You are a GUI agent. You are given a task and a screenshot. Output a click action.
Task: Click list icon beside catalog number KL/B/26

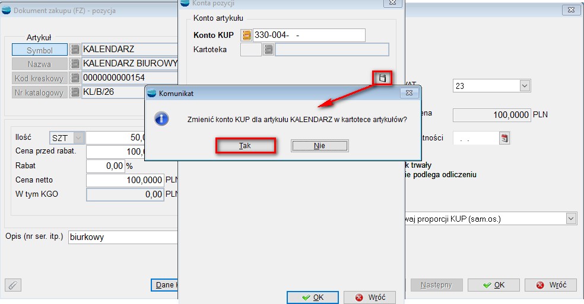75,92
